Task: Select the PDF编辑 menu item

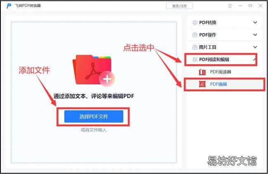Action: pyautogui.click(x=224, y=84)
